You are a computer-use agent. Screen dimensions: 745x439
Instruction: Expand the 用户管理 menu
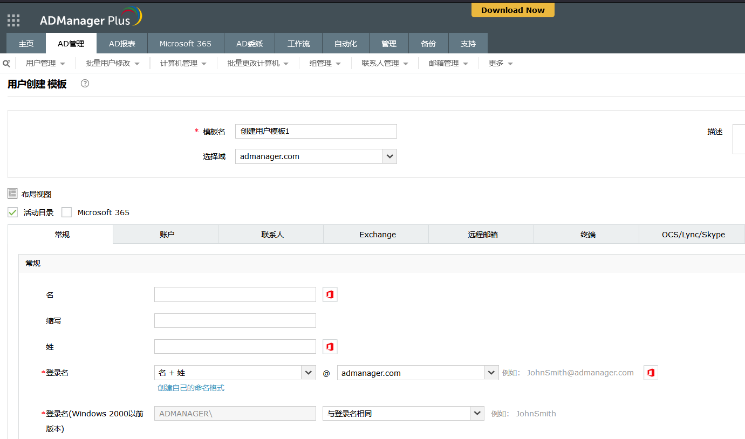coord(45,64)
